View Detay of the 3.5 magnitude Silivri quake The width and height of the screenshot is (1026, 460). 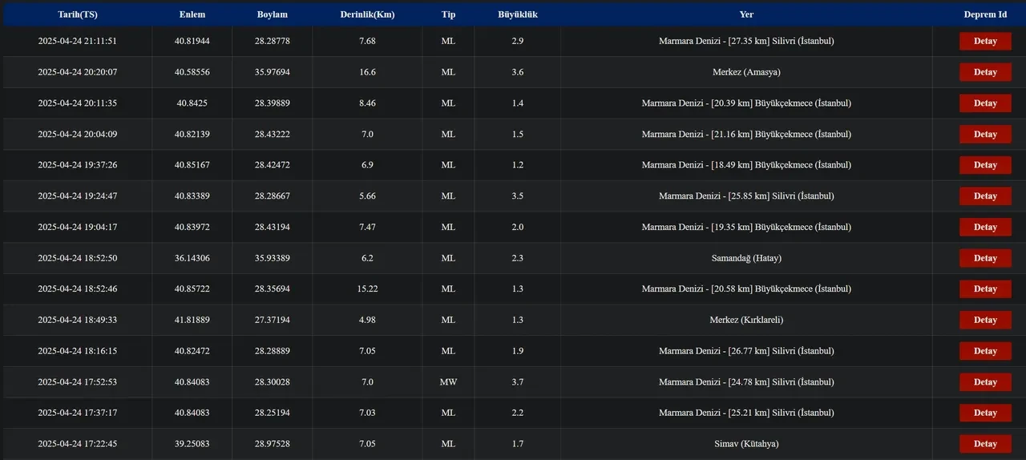point(985,196)
